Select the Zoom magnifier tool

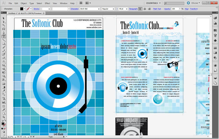point(4,117)
